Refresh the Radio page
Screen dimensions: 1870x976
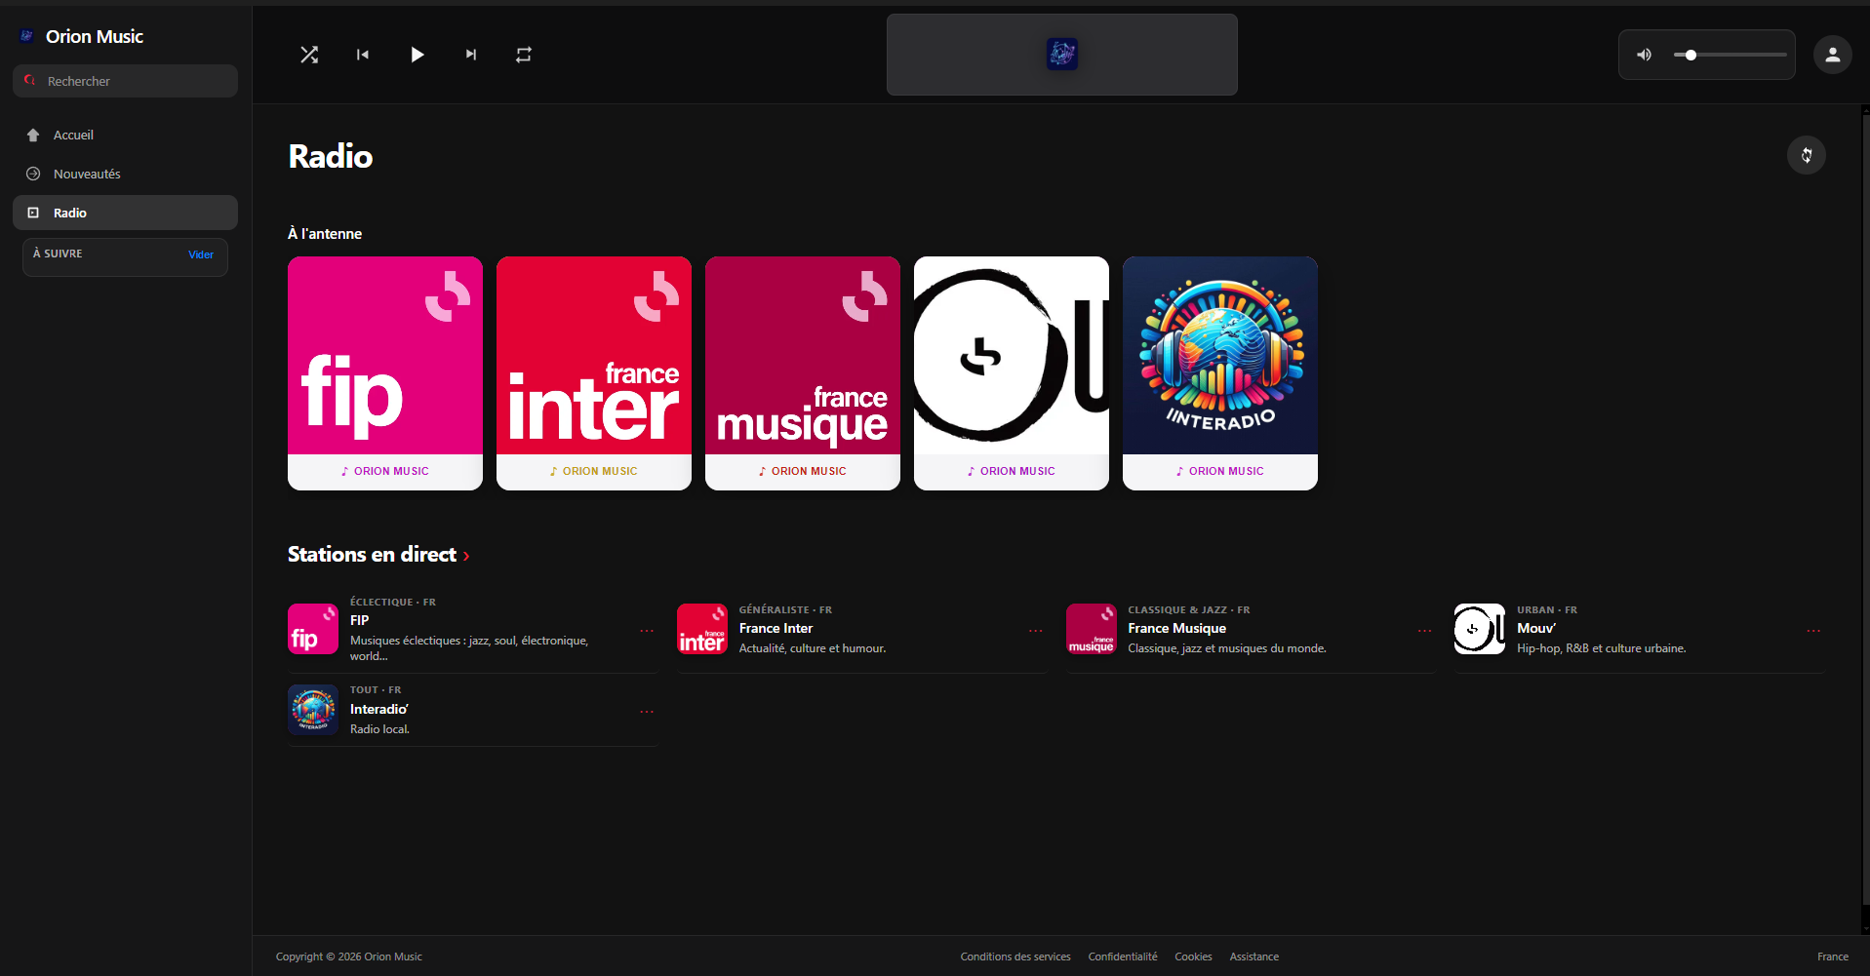point(1806,155)
